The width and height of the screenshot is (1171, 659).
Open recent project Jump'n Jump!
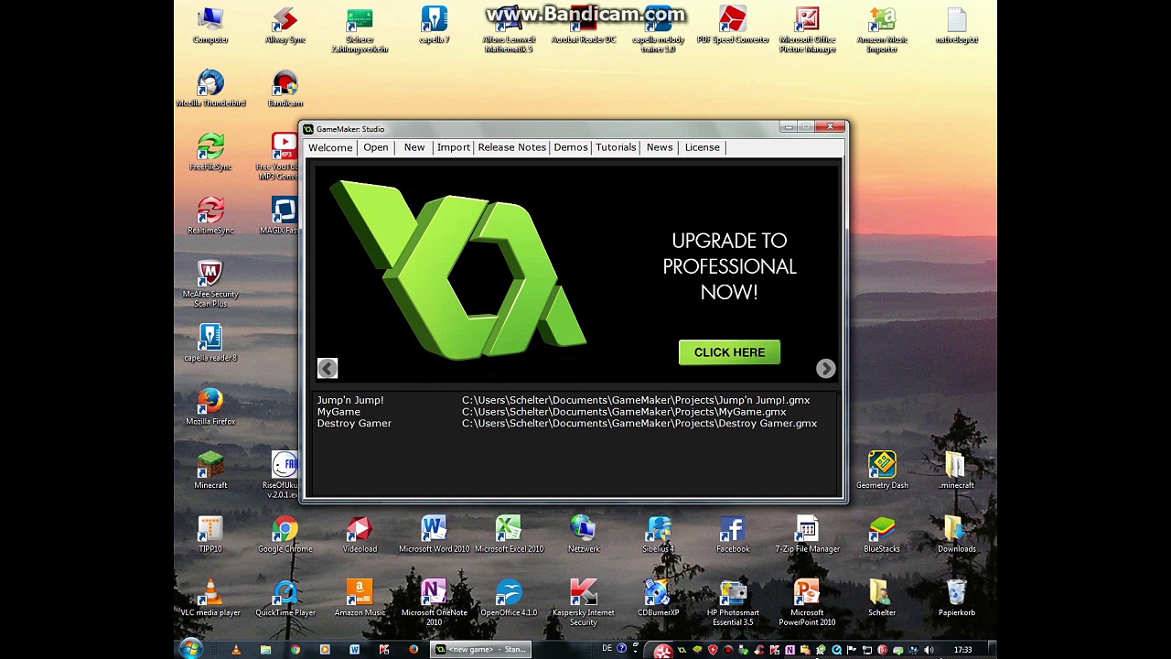(x=350, y=400)
